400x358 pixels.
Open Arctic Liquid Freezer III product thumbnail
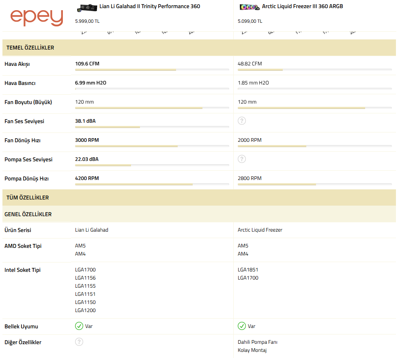click(x=249, y=7)
